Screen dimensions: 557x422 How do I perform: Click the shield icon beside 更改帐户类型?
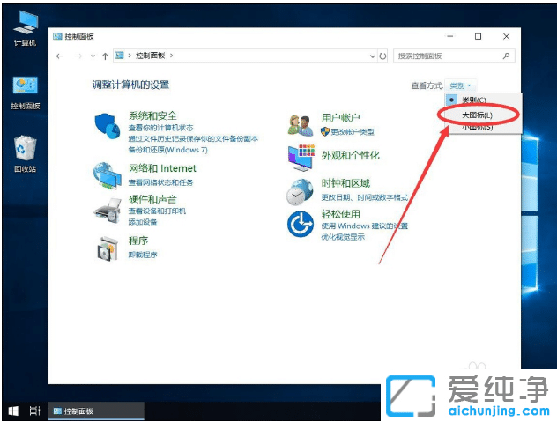click(x=324, y=132)
